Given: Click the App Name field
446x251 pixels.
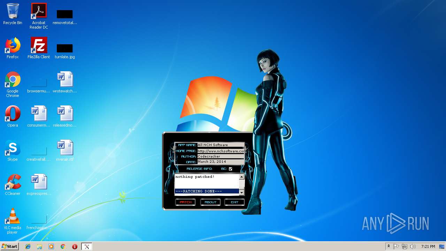Looking at the screenshot, I should 221,145.
